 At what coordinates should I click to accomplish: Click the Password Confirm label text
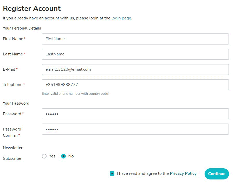click(x=12, y=132)
